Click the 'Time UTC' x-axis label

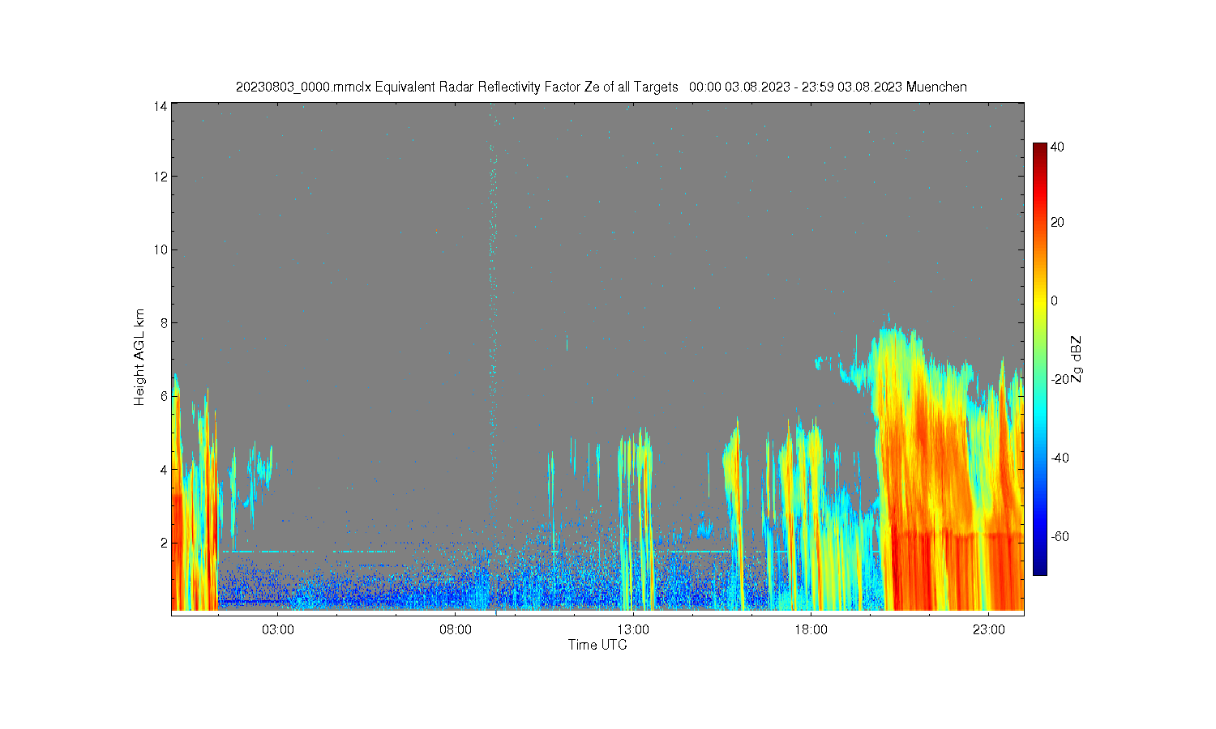[x=597, y=645]
